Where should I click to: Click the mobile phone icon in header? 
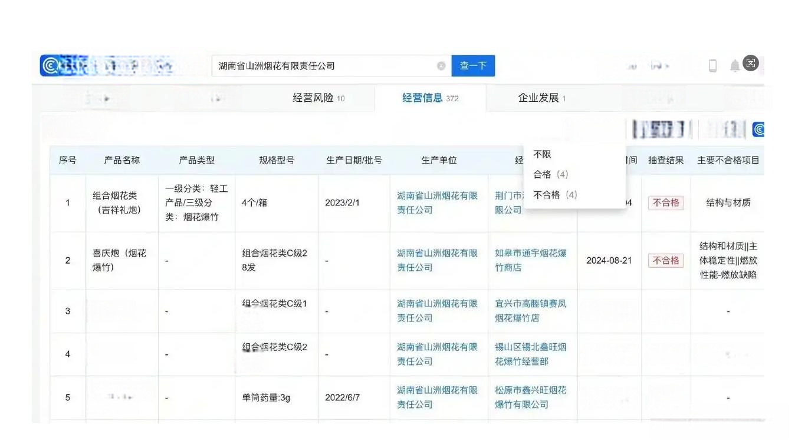point(712,66)
